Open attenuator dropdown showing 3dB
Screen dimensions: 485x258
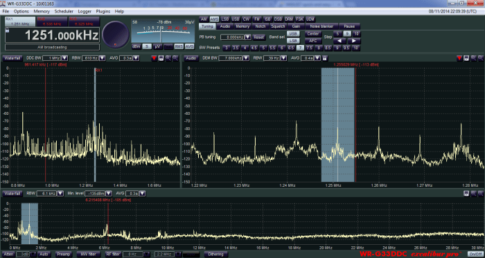[33, 255]
